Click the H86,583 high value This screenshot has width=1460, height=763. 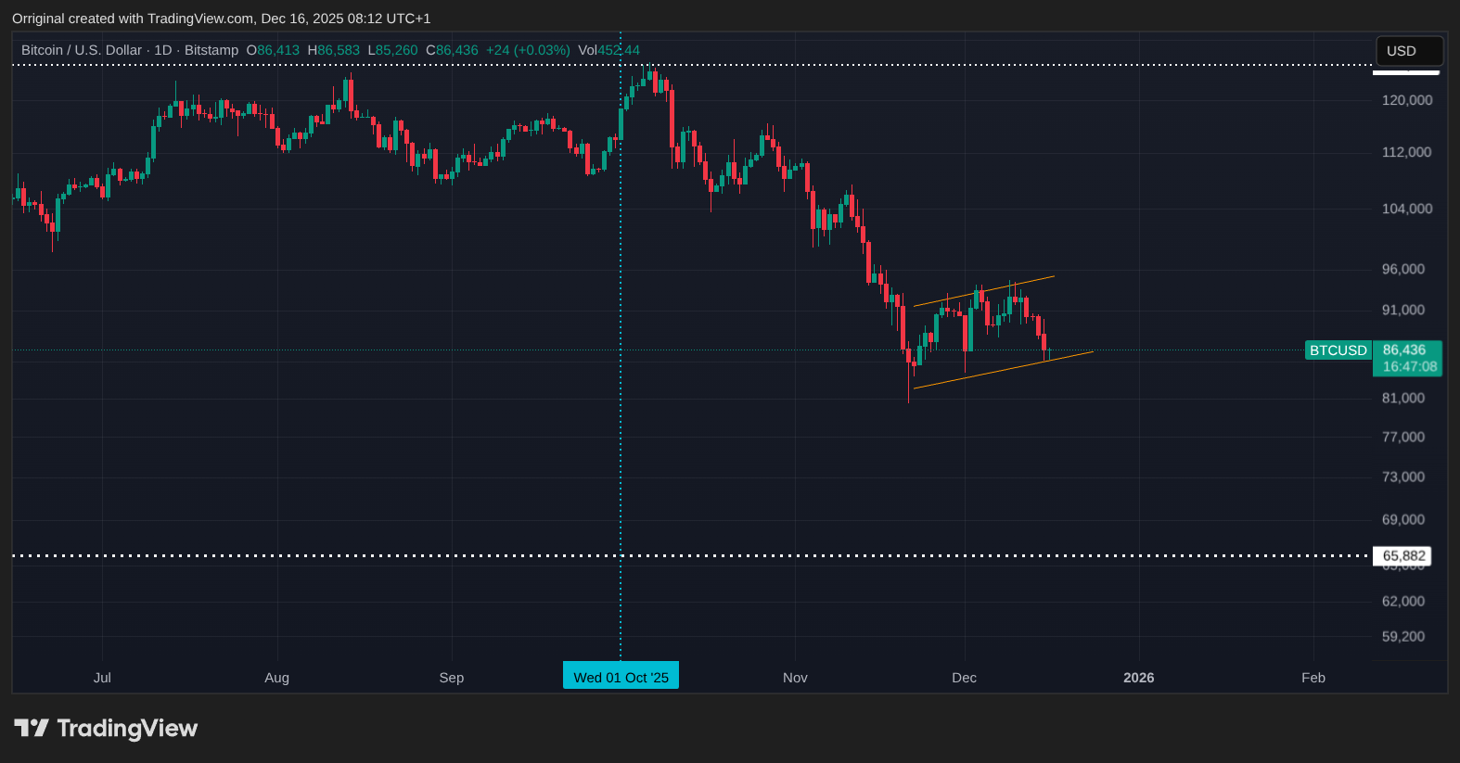(x=334, y=50)
